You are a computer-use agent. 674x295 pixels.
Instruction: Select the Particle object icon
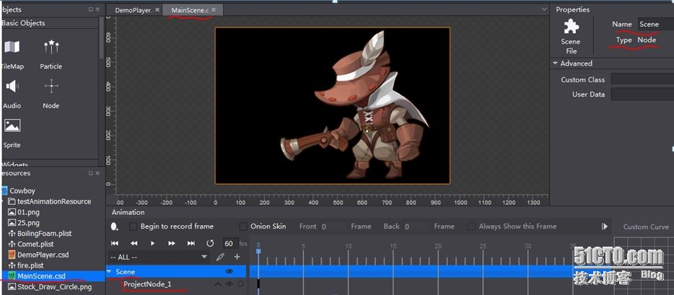click(x=51, y=47)
